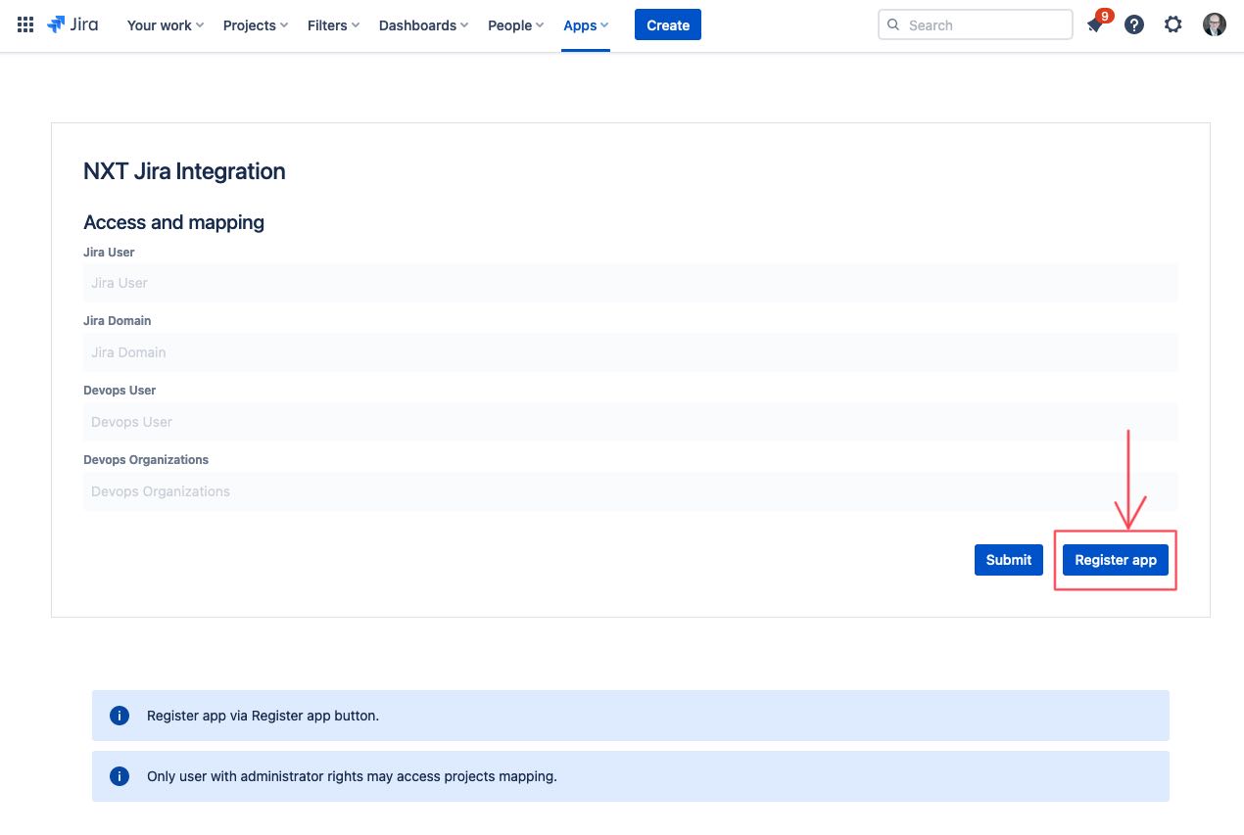Image resolution: width=1244 pixels, height=835 pixels.
Task: Click into the Jira User field
Action: (x=631, y=283)
